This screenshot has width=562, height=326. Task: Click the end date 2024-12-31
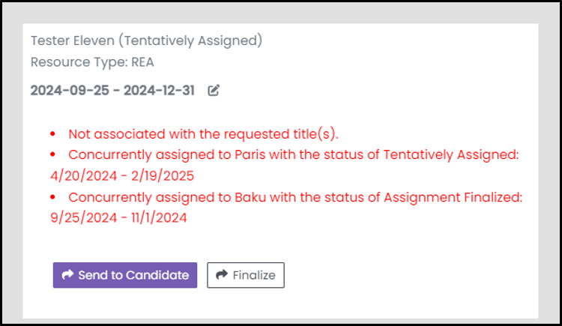point(159,91)
